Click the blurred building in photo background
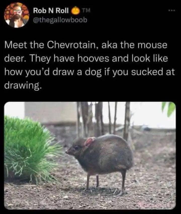This screenshot has width=181, height=214. (51, 113)
